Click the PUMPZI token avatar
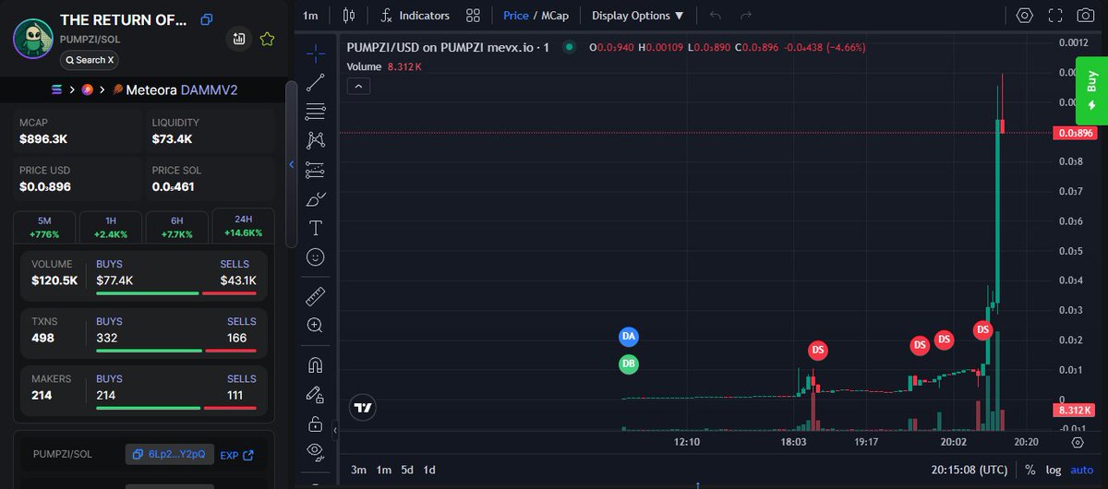The image size is (1108, 489). (x=32, y=37)
